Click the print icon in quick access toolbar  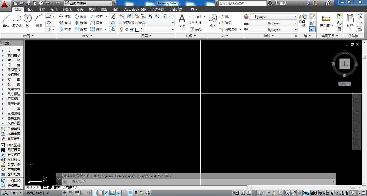(x=41, y=3)
